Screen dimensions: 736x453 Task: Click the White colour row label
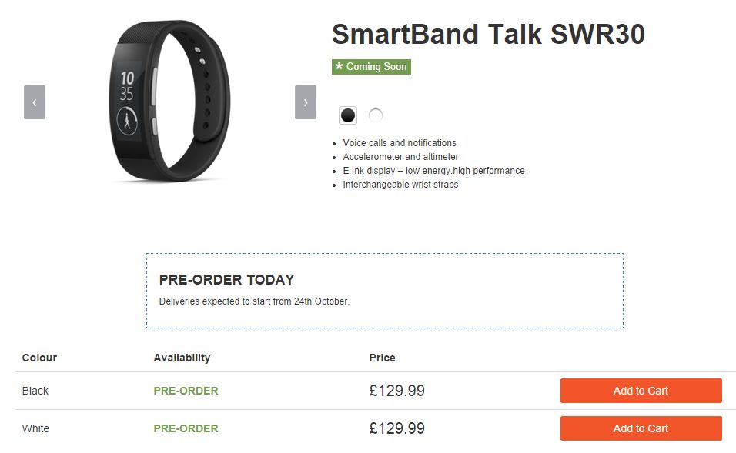click(x=35, y=428)
